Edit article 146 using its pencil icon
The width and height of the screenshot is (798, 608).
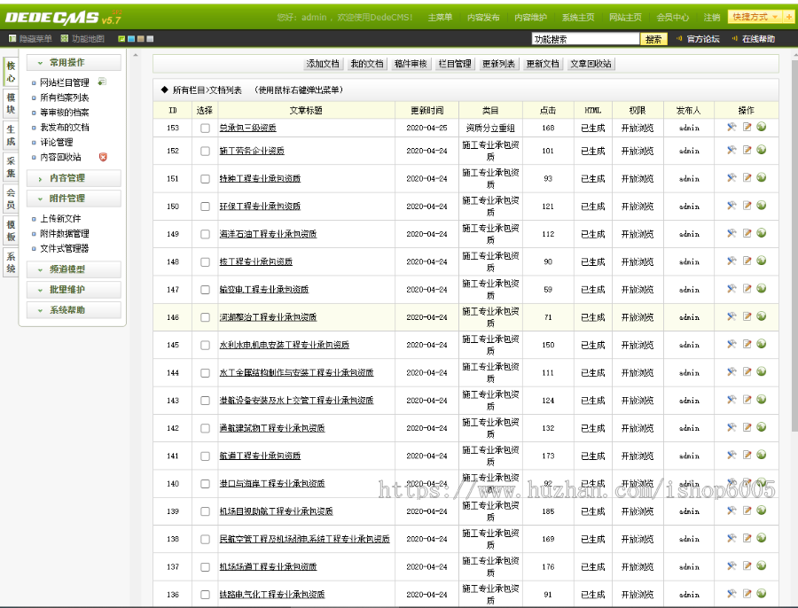coord(747,316)
